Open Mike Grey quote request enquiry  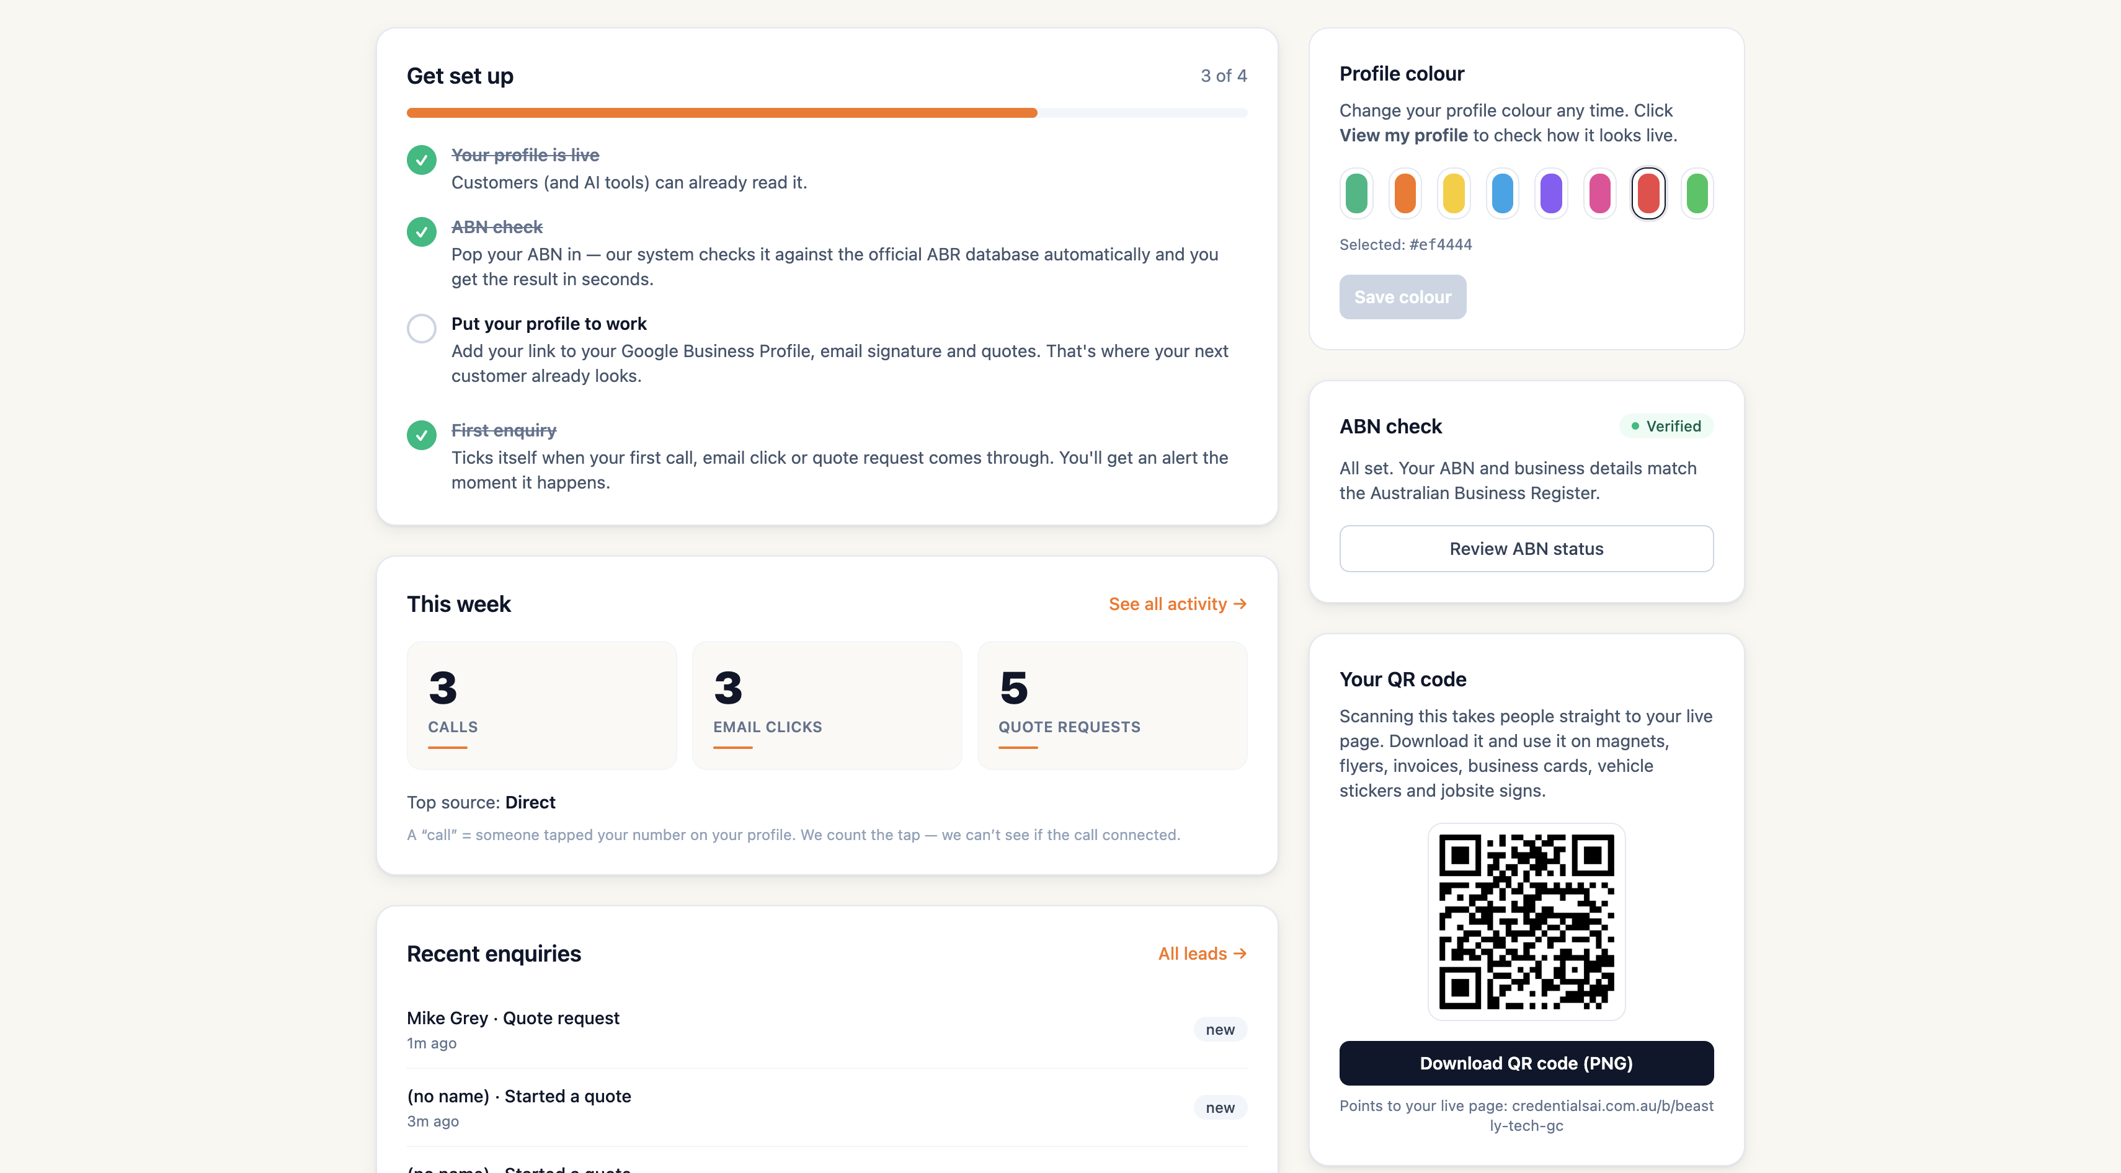coord(827,1030)
